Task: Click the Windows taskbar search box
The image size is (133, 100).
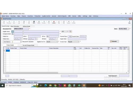Action: (22, 85)
